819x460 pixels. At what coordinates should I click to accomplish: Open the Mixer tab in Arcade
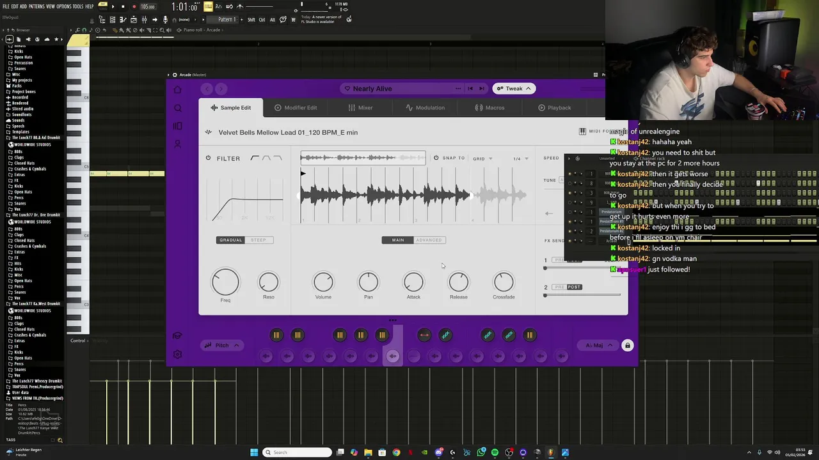pyautogui.click(x=361, y=108)
